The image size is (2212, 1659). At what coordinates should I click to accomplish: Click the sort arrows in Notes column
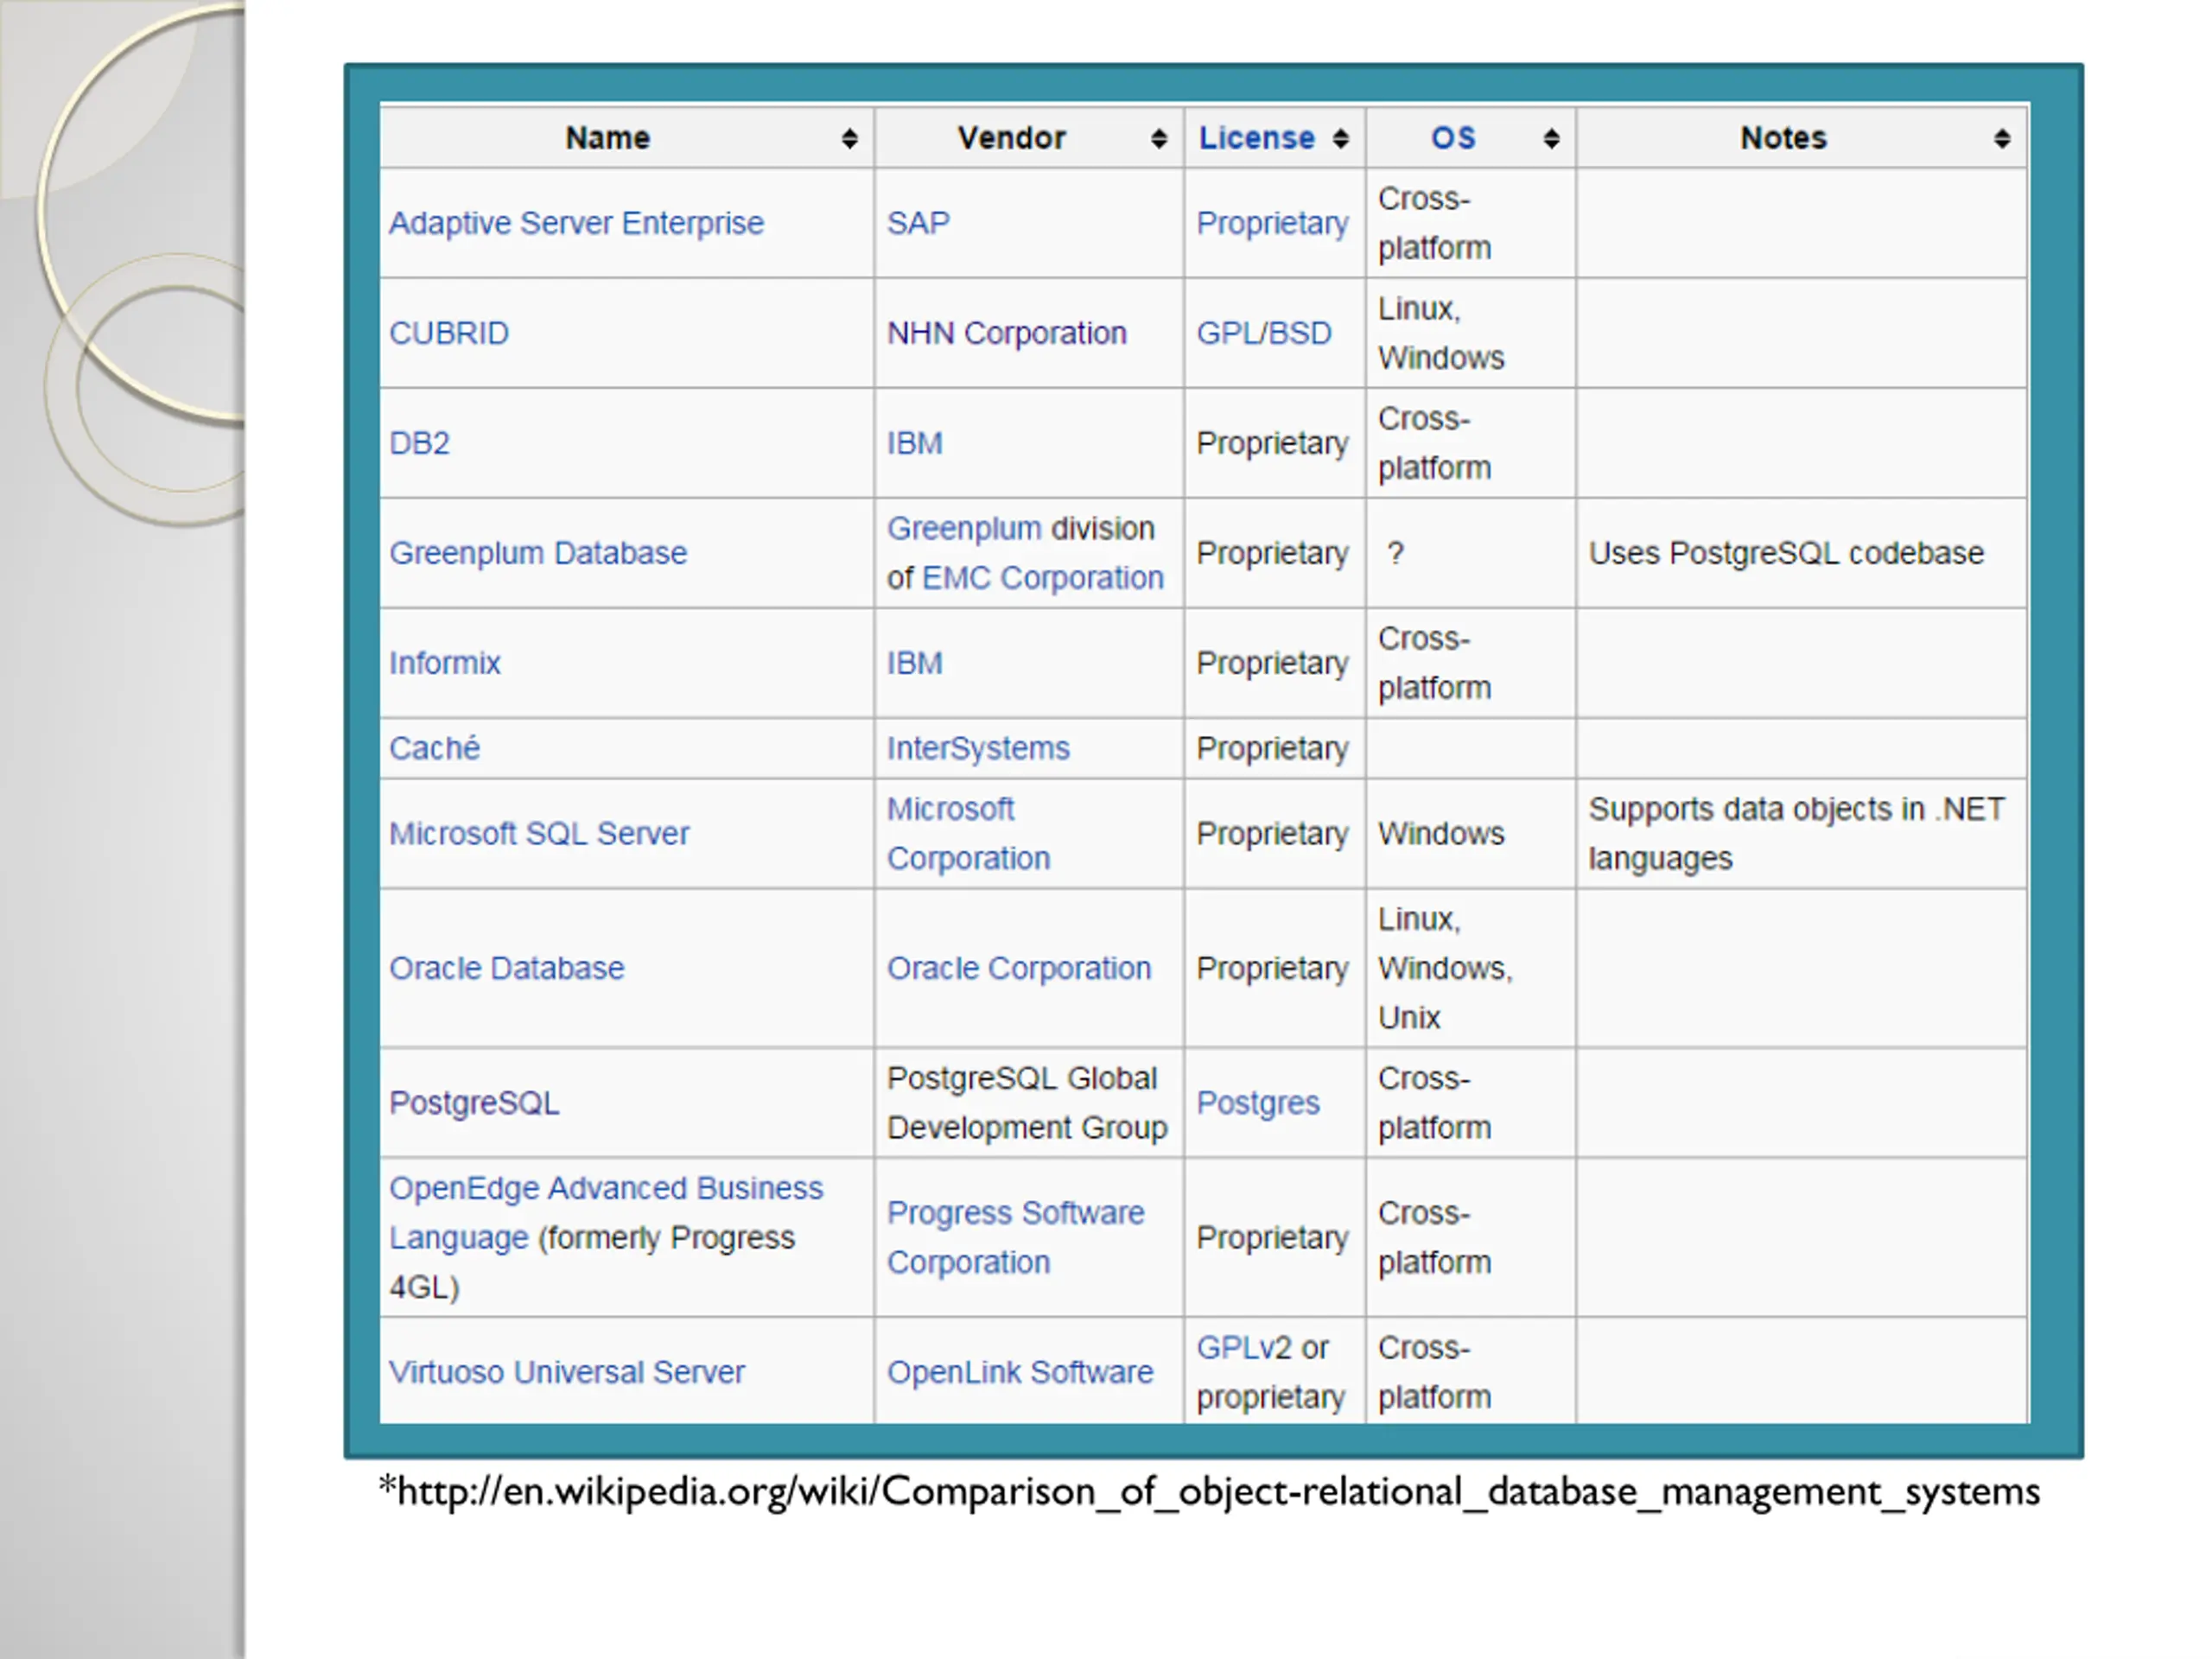pyautogui.click(x=2001, y=139)
